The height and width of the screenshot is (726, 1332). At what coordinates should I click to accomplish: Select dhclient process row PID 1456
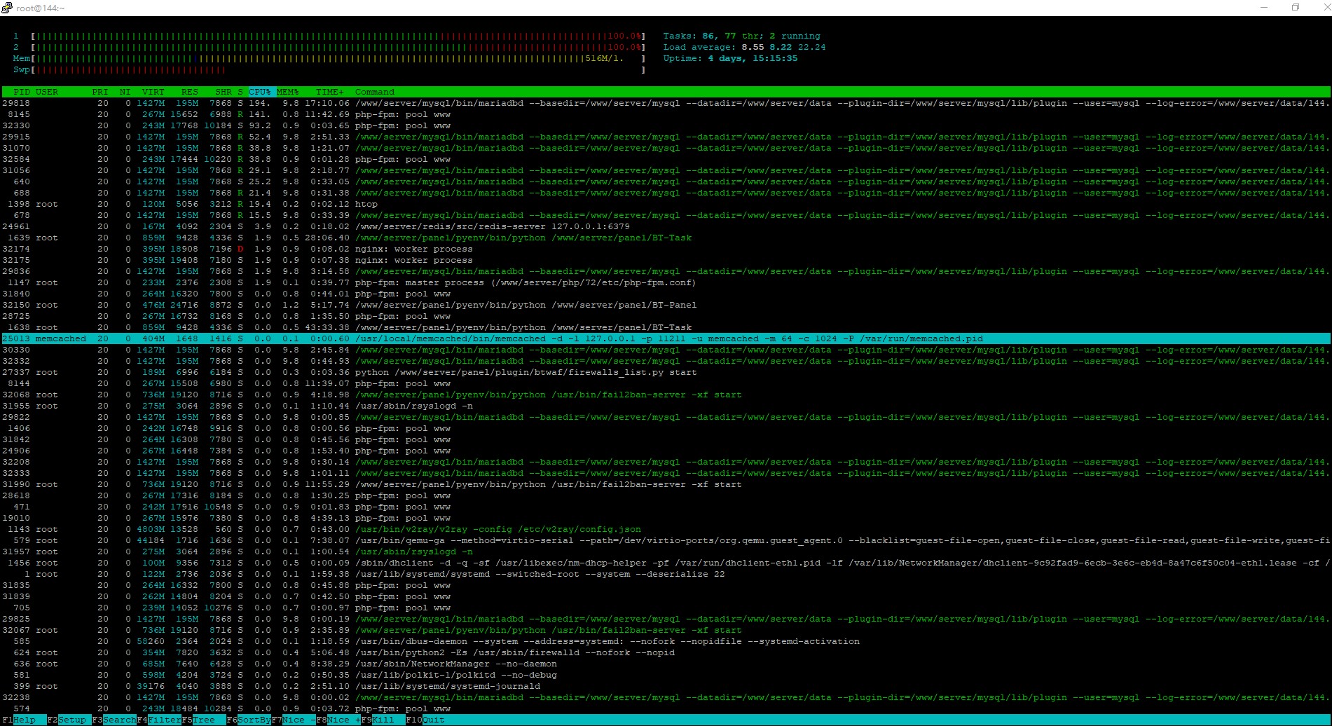pyautogui.click(x=666, y=563)
